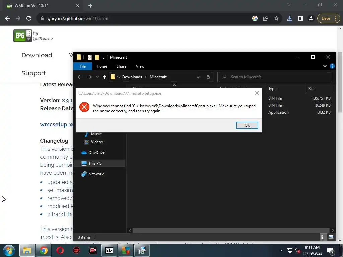The height and width of the screenshot is (257, 343).
Task: Click the Chrome Error menu button
Action: [329, 19]
